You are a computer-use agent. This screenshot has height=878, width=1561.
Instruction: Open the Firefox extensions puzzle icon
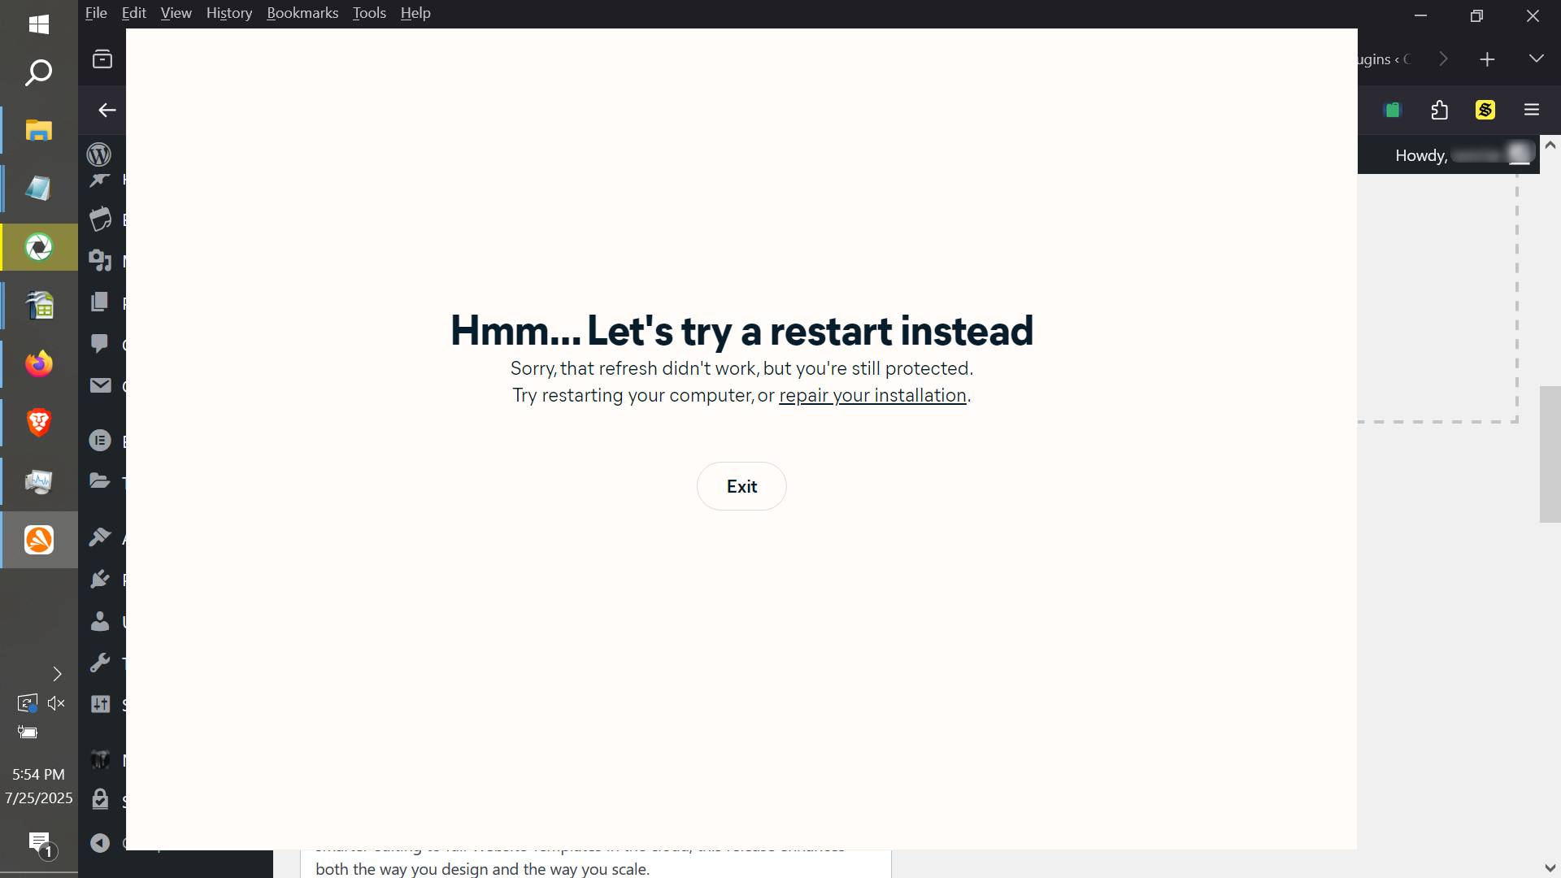[x=1439, y=110]
